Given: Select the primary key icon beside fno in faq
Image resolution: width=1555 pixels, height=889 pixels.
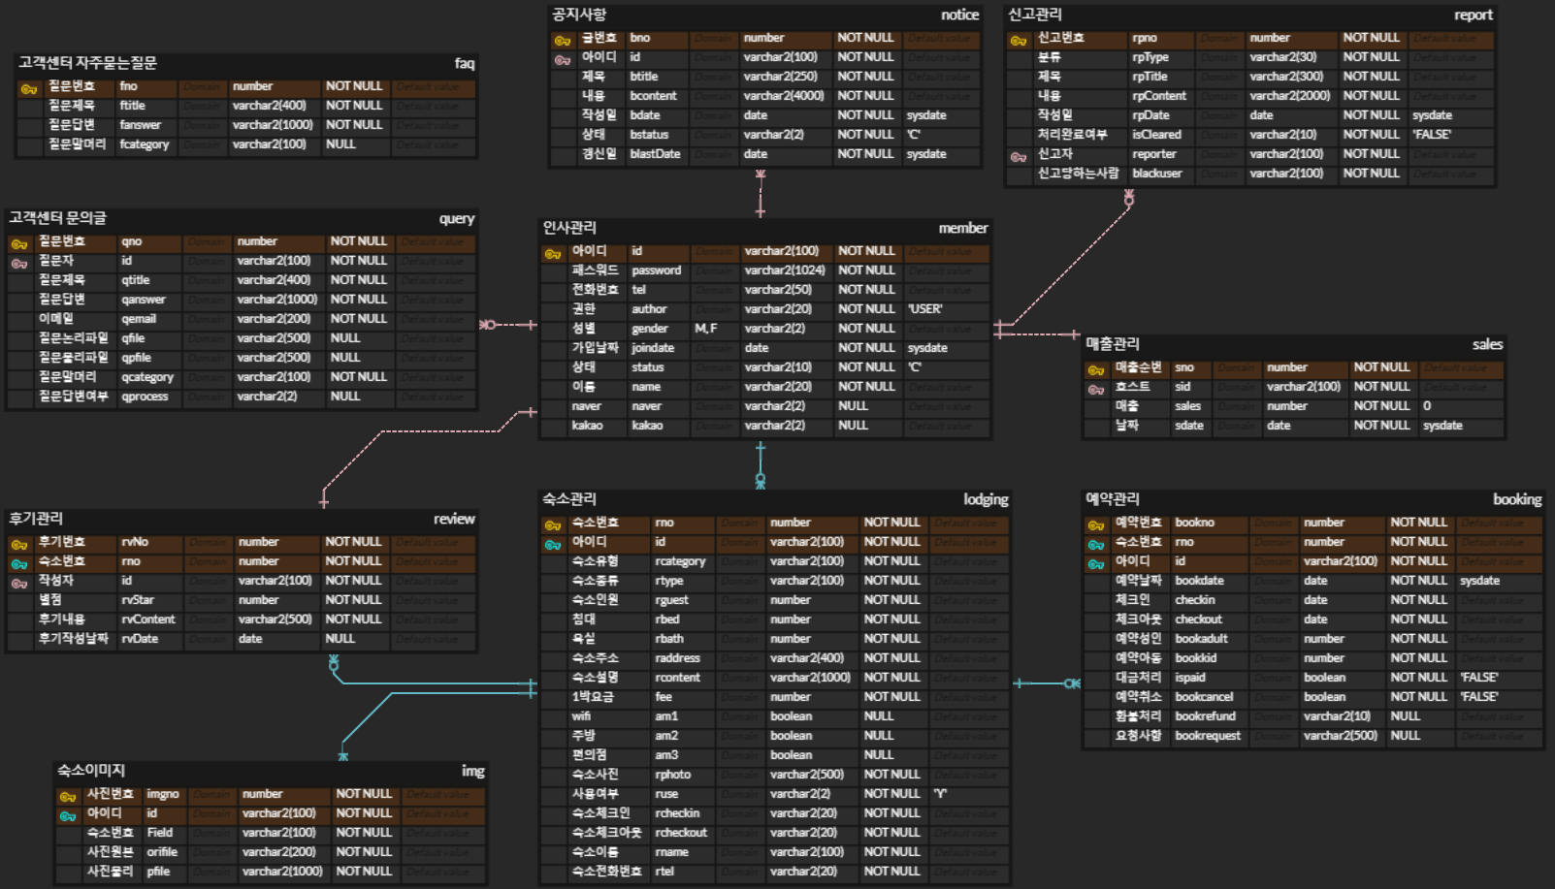Looking at the screenshot, I should [27, 86].
